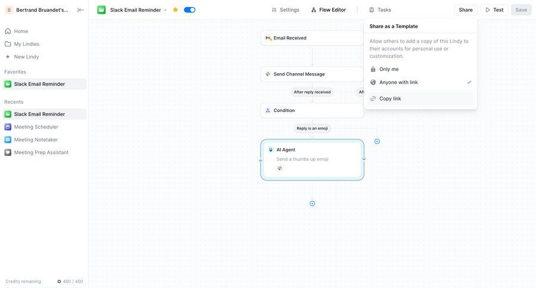
Task: Collapse the sidebar with the arrow icon
Action: [x=80, y=10]
